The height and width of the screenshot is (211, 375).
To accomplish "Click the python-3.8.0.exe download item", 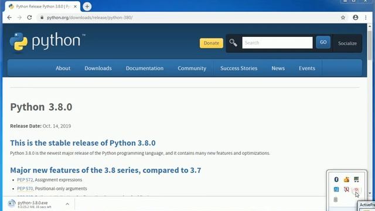I will [x=38, y=204].
